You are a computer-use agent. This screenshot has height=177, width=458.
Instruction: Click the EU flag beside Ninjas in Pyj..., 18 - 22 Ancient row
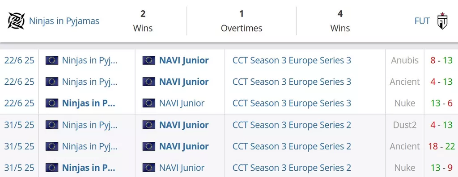coord(52,146)
